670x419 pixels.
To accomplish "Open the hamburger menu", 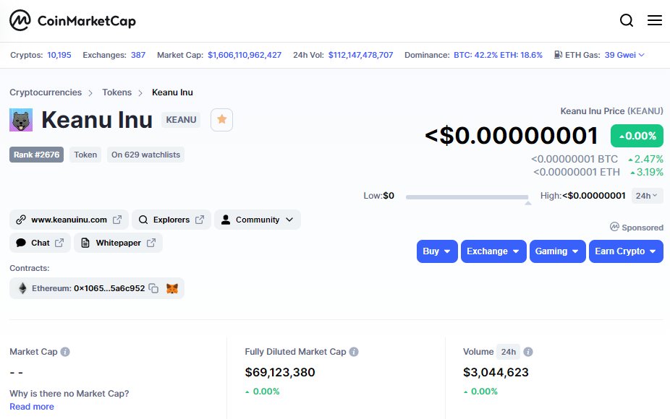I will pyautogui.click(x=654, y=20).
